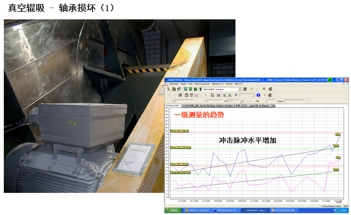Open the Fenster menu
The image size is (351, 215).
tap(229, 84)
